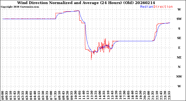Image resolution: width=186 pixels, height=101 pixels.
Task: Click the 20:25 time axis label
Action: tap(144, 96)
